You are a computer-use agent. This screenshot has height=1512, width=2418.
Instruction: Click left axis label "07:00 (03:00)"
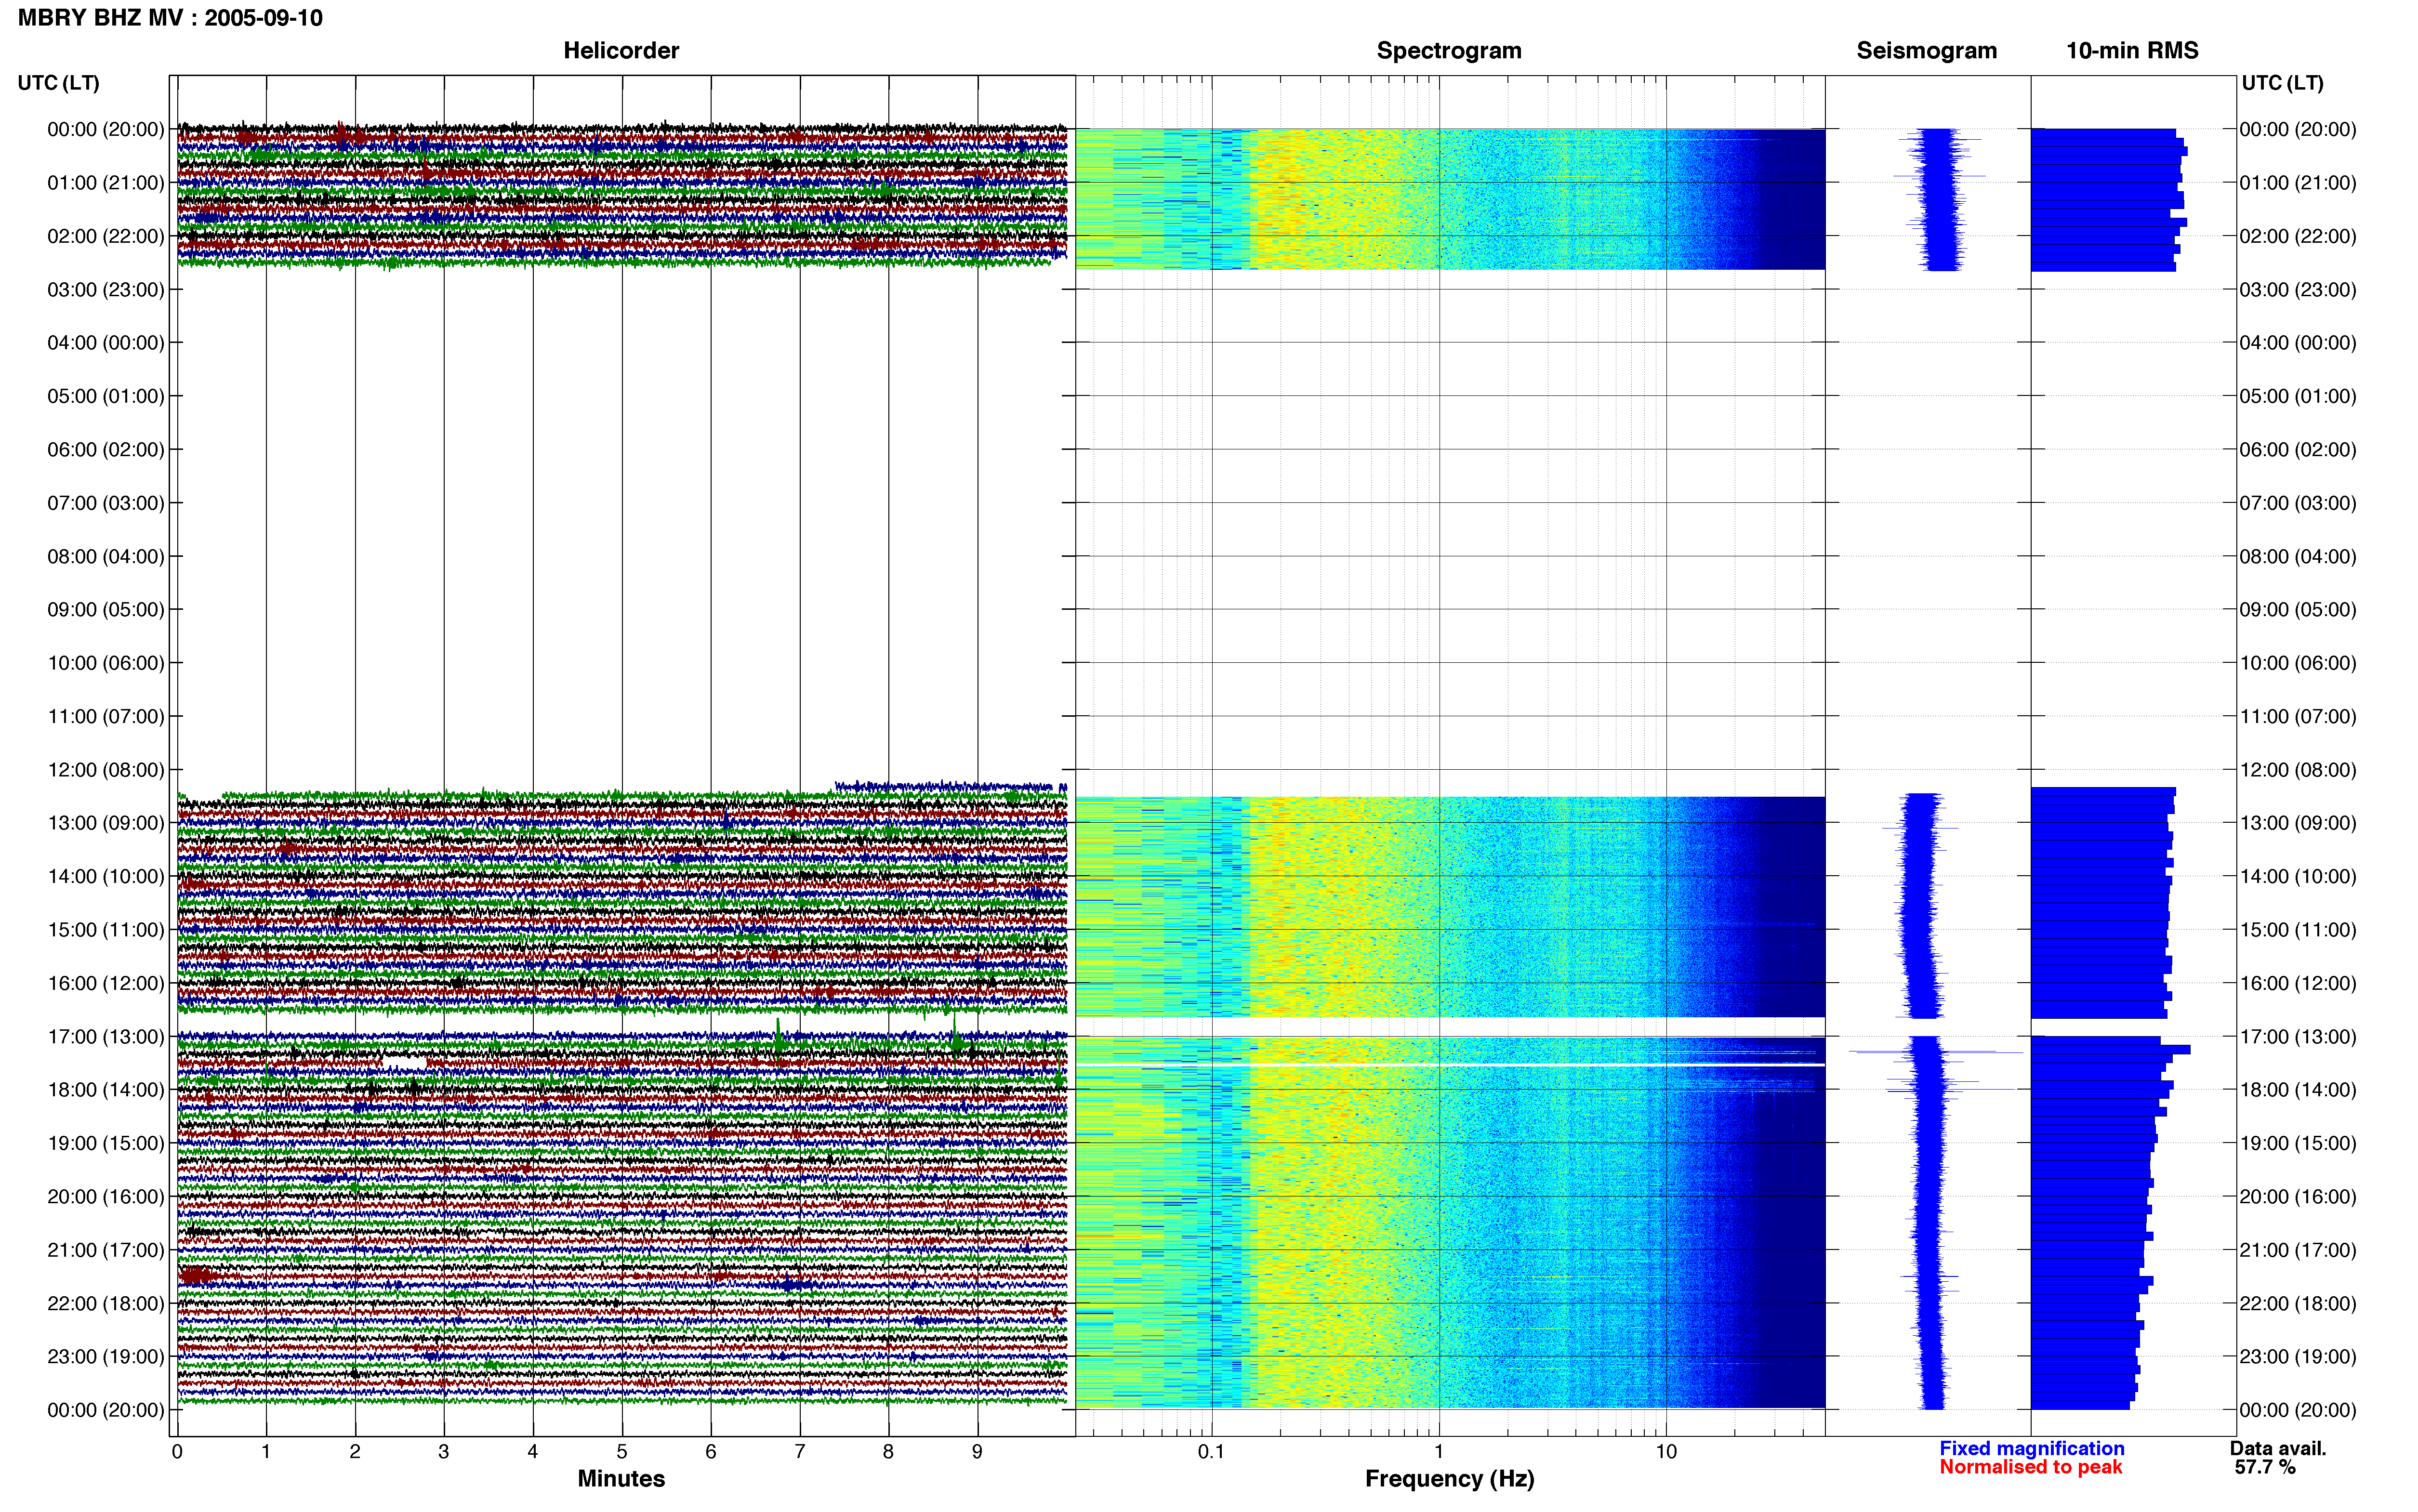[x=106, y=503]
